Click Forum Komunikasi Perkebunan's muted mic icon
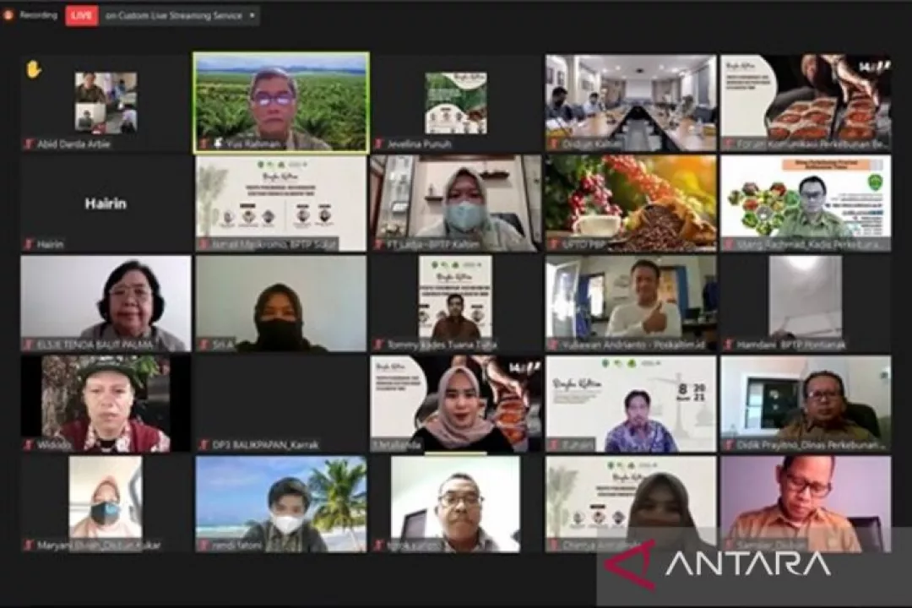This screenshot has height=608, width=912. click(729, 144)
